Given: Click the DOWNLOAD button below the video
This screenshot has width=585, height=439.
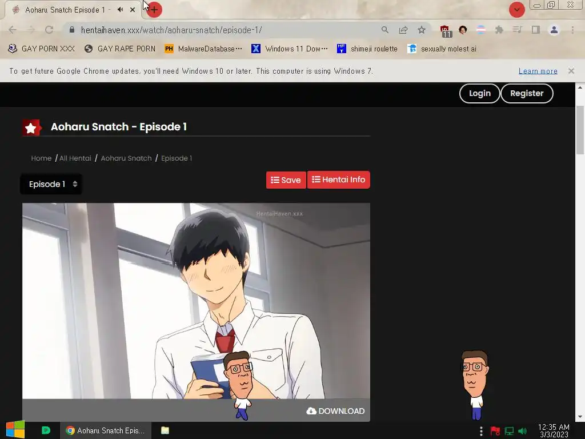Looking at the screenshot, I should pyautogui.click(x=335, y=411).
